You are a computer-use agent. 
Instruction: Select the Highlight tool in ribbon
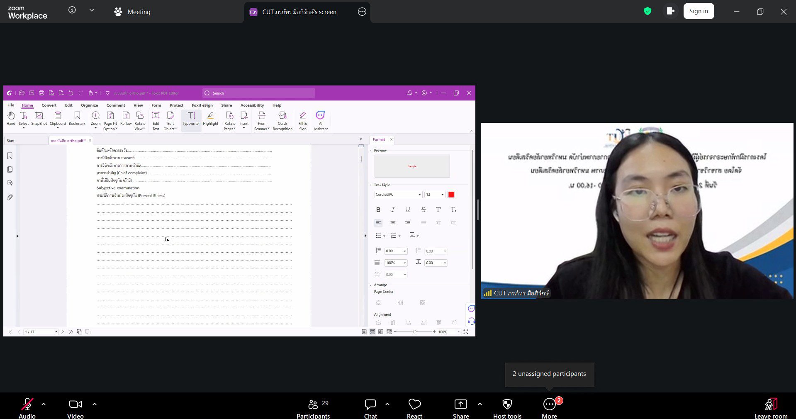210,119
